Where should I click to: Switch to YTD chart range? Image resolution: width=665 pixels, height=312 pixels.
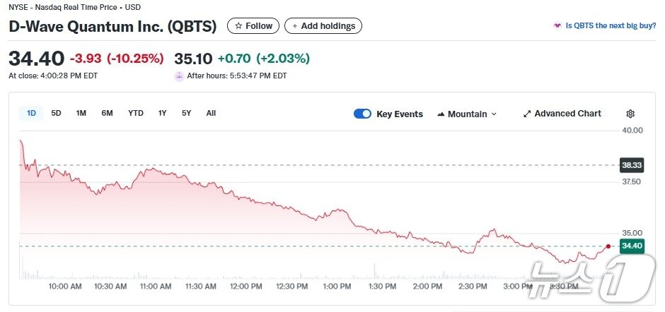click(x=136, y=113)
